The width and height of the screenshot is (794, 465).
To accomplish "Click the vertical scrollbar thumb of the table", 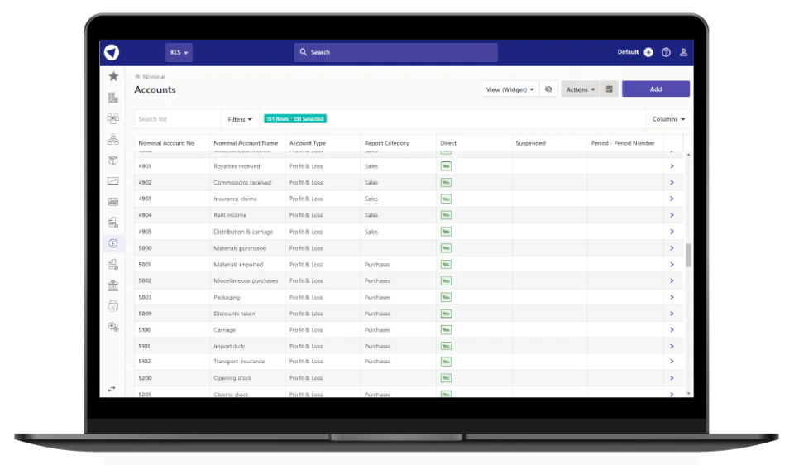I will point(689,255).
